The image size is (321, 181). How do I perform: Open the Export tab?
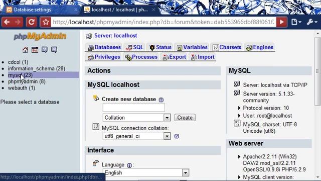(x=174, y=57)
